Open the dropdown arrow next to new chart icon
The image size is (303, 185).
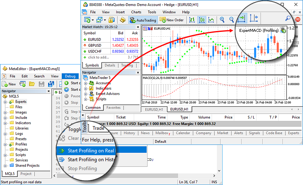click(x=93, y=20)
